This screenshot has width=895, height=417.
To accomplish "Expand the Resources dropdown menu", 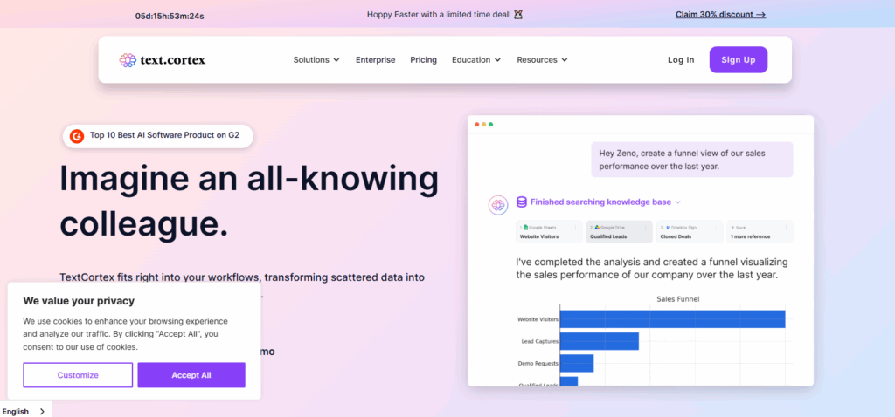I will (542, 60).
